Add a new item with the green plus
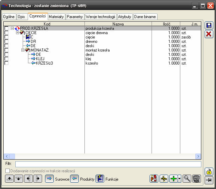The height and width of the screenshot is (189, 216). pos(174,179)
